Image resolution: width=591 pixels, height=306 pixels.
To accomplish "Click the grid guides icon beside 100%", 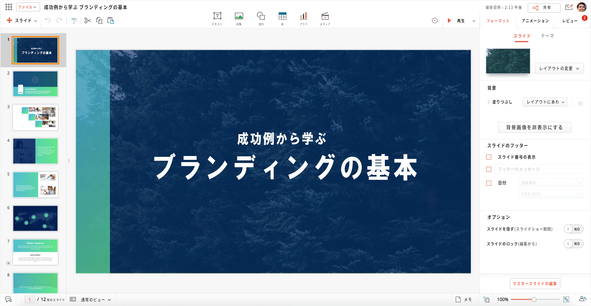I will coord(487,299).
